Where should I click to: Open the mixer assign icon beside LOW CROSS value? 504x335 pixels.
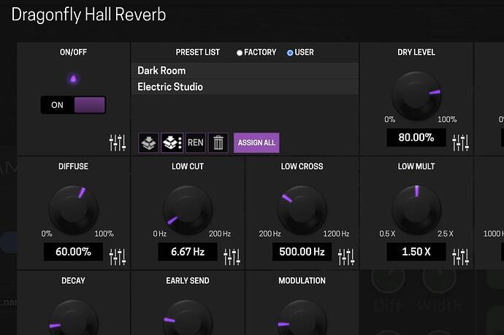(346, 257)
